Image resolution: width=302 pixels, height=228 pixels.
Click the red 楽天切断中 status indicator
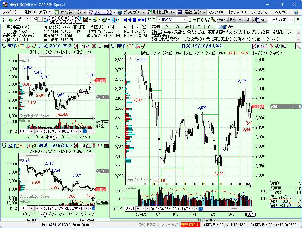point(190,224)
